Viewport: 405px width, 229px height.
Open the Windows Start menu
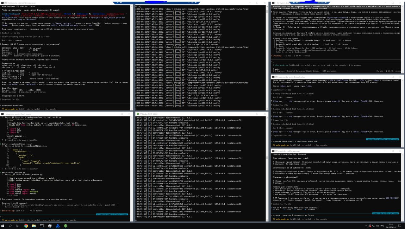[3, 226]
